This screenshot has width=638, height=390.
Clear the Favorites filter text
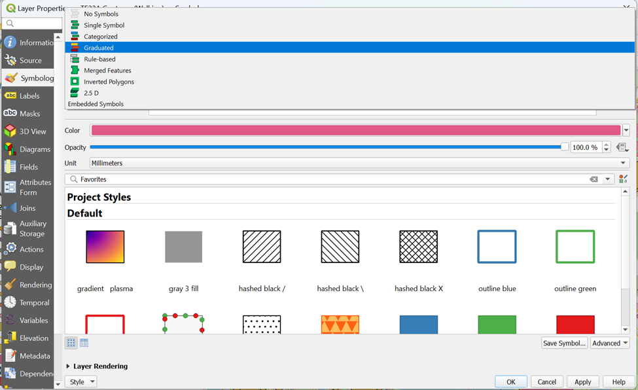point(594,179)
